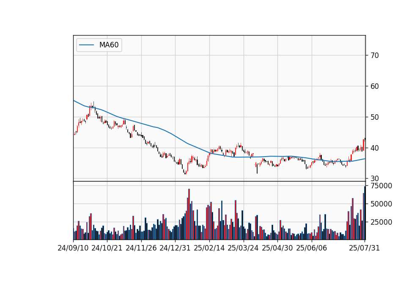The image size is (406, 292).
Task: Click the price axis label 30
Action: pos(375,179)
